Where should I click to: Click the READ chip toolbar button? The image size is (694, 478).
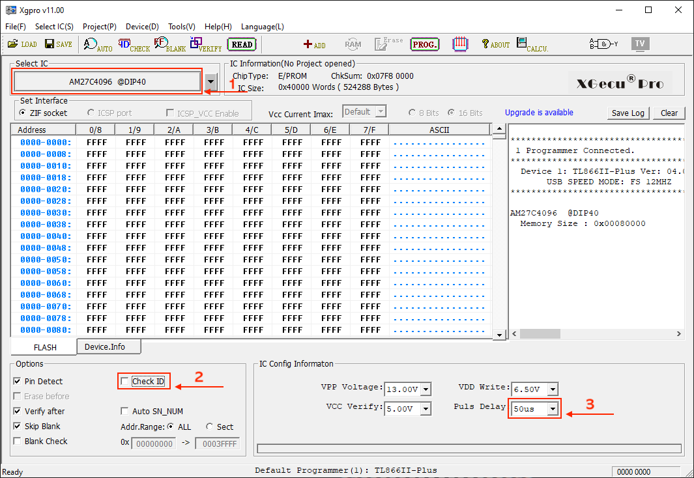click(242, 44)
